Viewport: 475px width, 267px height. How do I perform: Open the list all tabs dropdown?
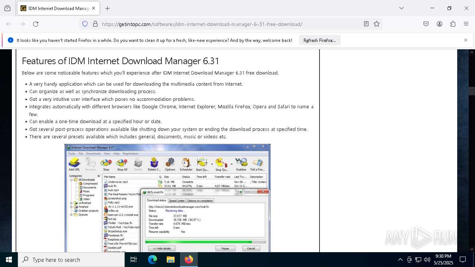(x=401, y=8)
